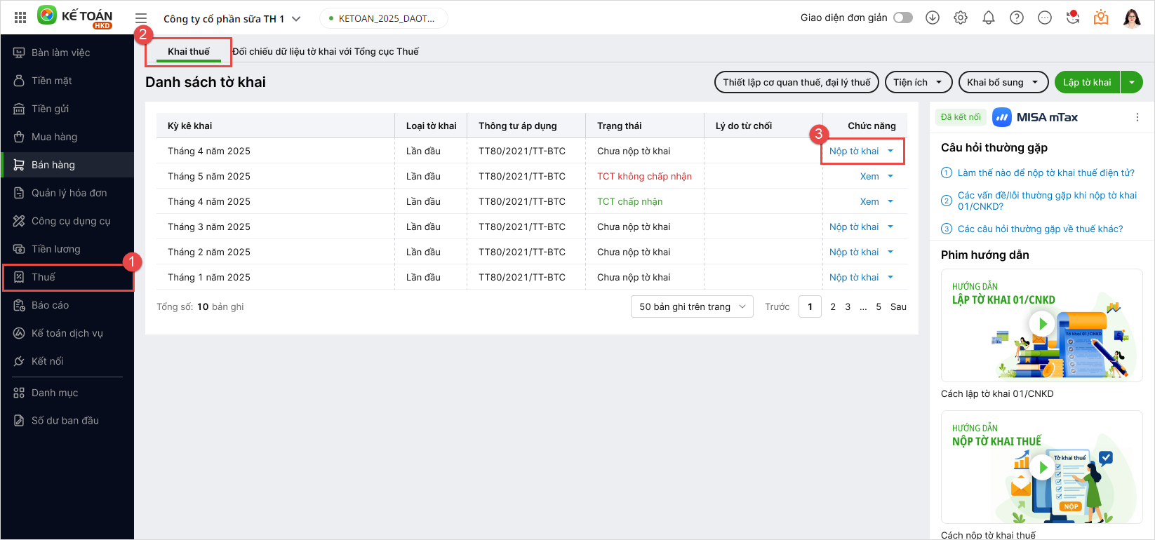Open the user profile avatar

[1131, 18]
